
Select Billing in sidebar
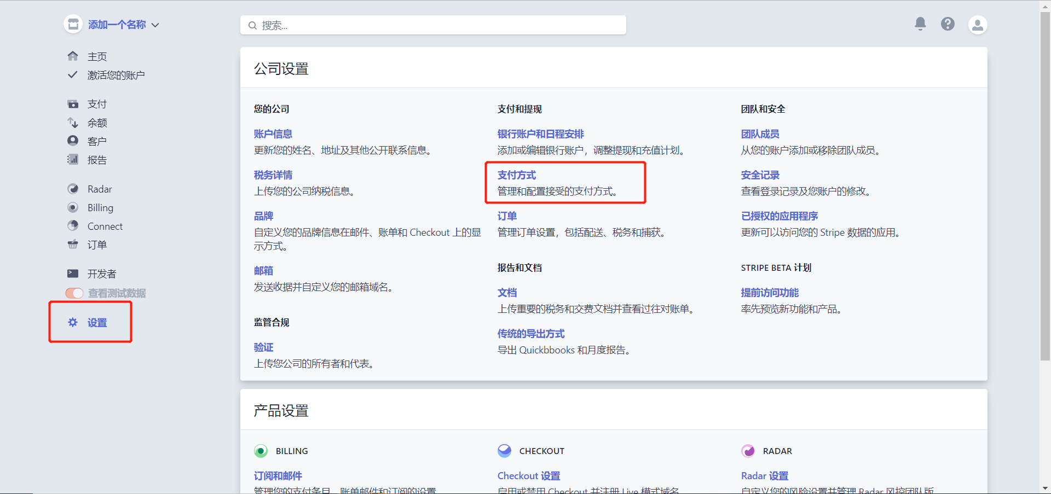pos(101,208)
